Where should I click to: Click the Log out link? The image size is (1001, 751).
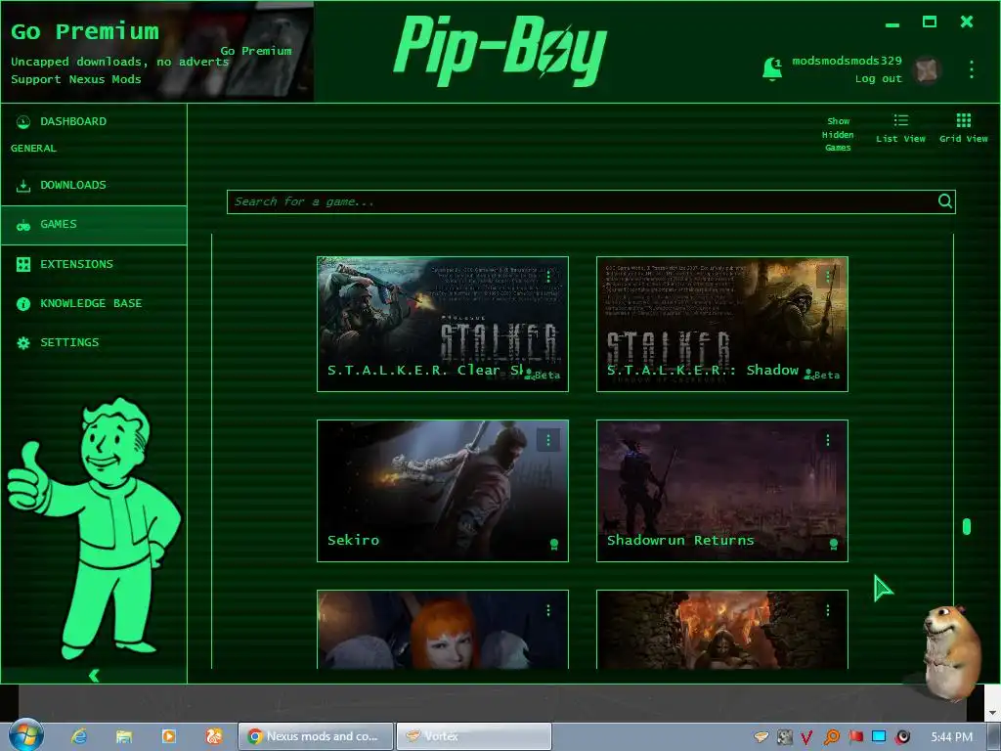pyautogui.click(x=879, y=78)
